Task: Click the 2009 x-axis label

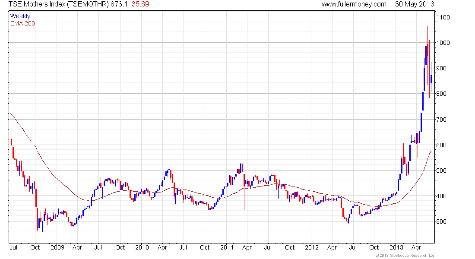Action: point(57,247)
